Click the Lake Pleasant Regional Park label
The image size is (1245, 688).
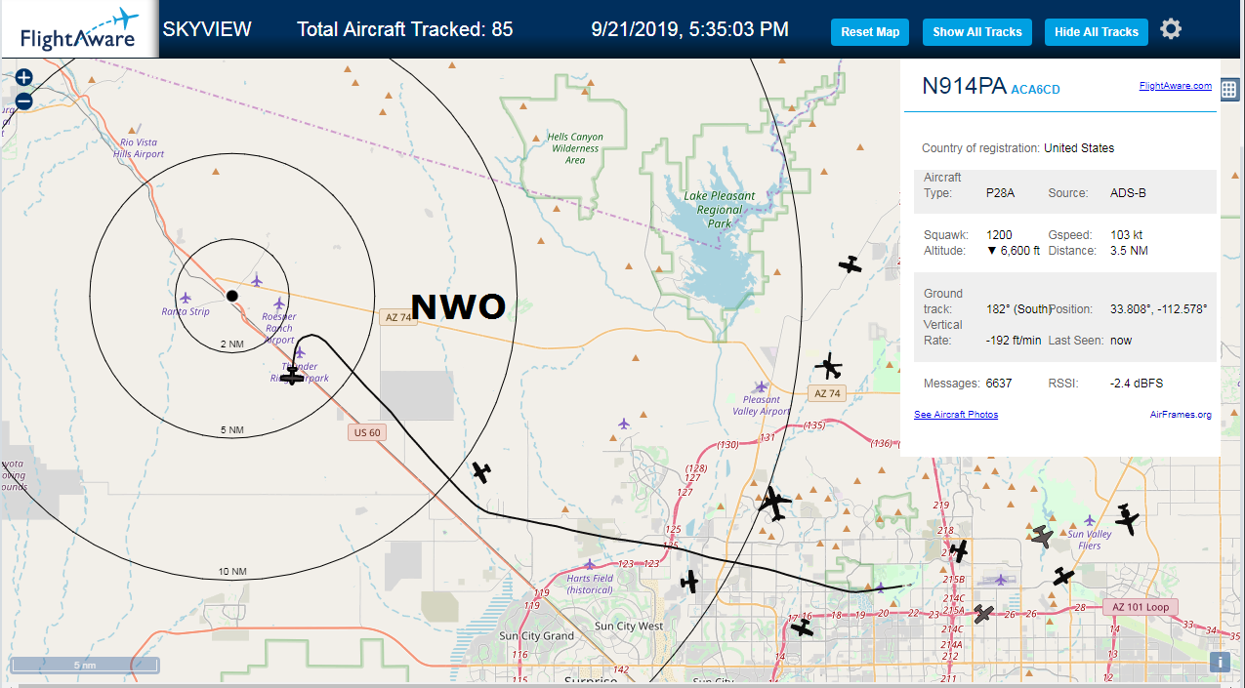[720, 210]
